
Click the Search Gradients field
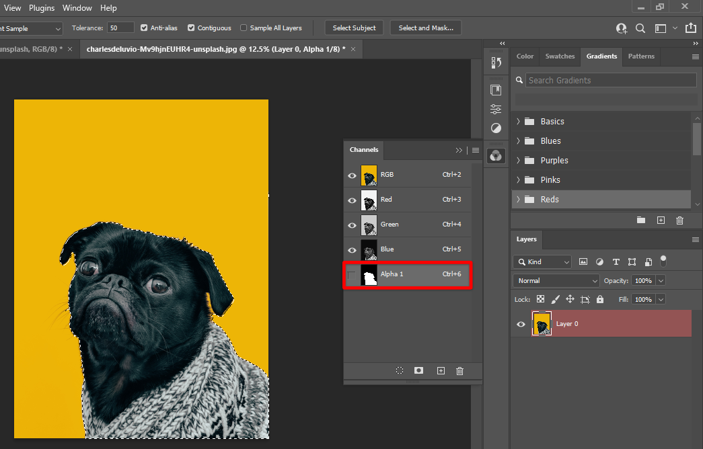point(610,80)
